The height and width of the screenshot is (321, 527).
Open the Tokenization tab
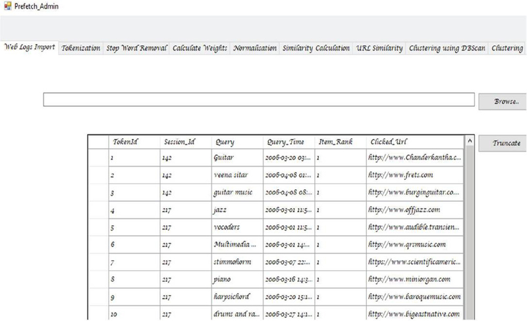(x=80, y=48)
